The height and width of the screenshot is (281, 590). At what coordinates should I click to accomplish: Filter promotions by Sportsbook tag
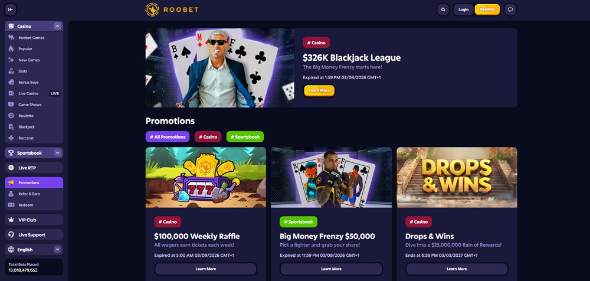[x=245, y=137]
